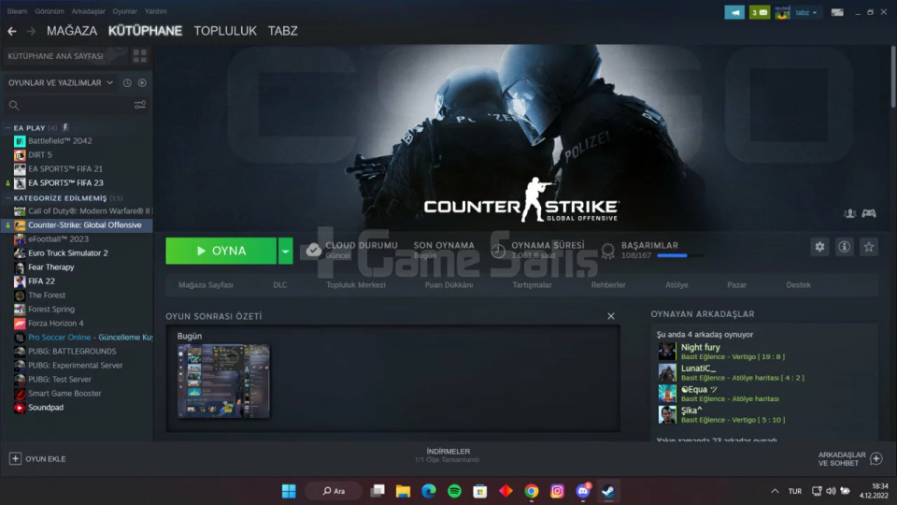The height and width of the screenshot is (505, 897).
Task: Go back with the left arrow
Action: coord(12,31)
